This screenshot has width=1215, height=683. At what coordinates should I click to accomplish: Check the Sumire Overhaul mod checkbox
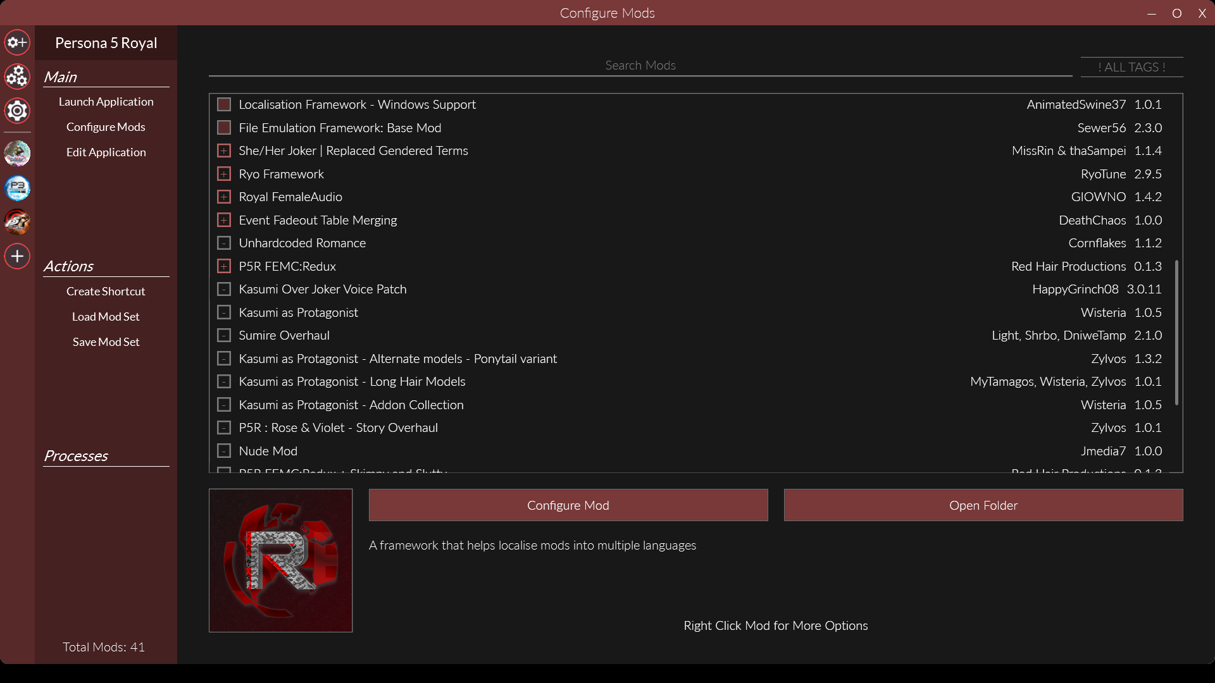coord(224,335)
